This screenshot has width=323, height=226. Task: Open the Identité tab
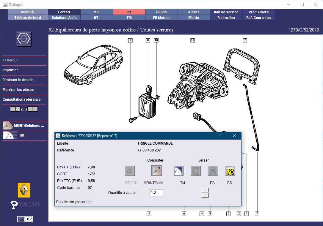(x=28, y=12)
